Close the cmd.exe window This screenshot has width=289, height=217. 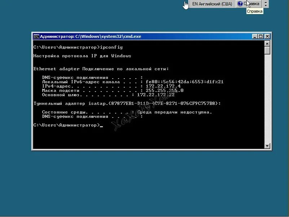pos(267,36)
